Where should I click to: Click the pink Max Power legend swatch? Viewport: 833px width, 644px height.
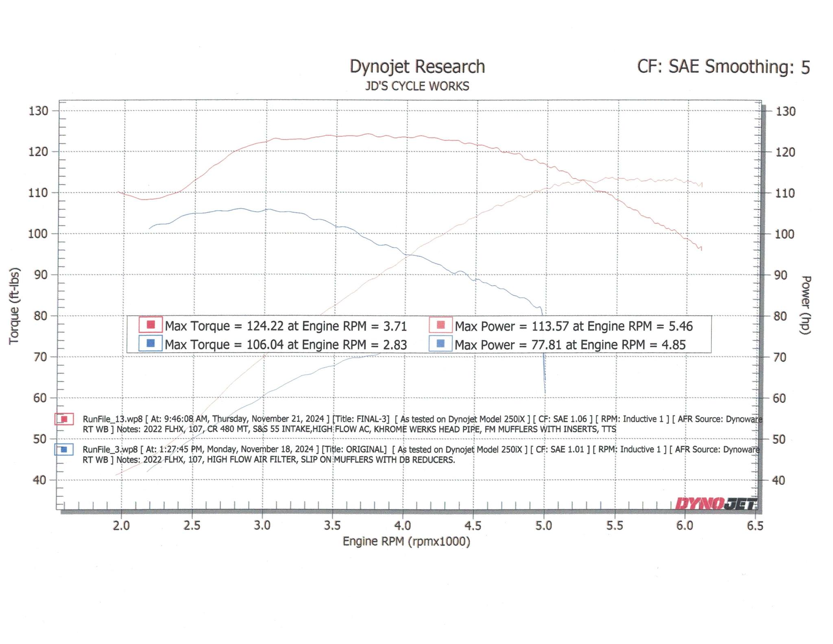tap(440, 325)
